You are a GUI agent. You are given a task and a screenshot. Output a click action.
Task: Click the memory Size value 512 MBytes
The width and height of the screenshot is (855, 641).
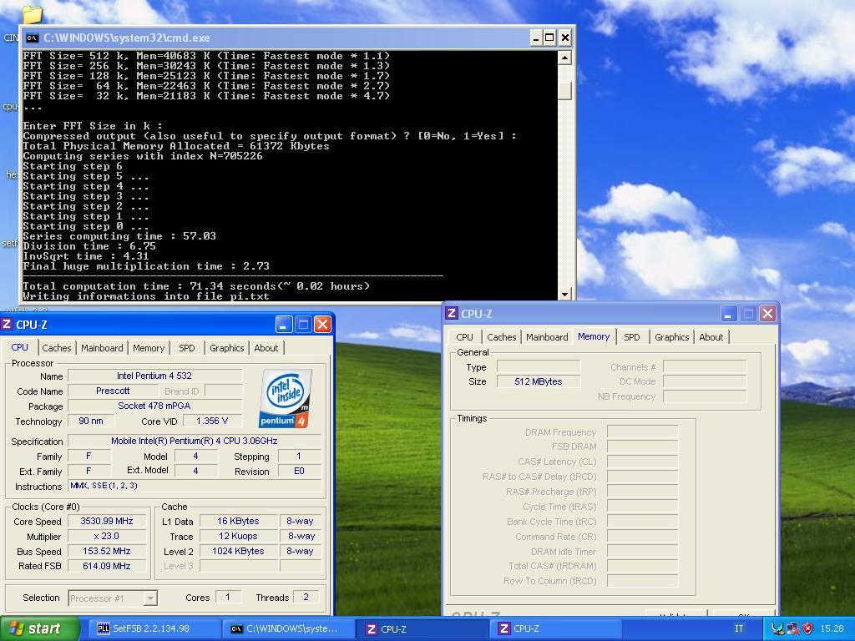coord(539,381)
